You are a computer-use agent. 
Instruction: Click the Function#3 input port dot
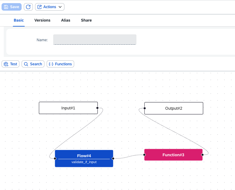click(x=144, y=155)
